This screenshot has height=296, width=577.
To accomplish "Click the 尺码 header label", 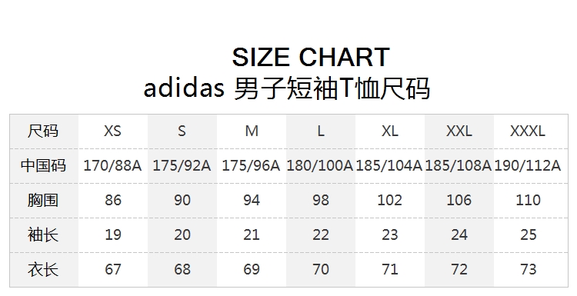I will tap(43, 131).
